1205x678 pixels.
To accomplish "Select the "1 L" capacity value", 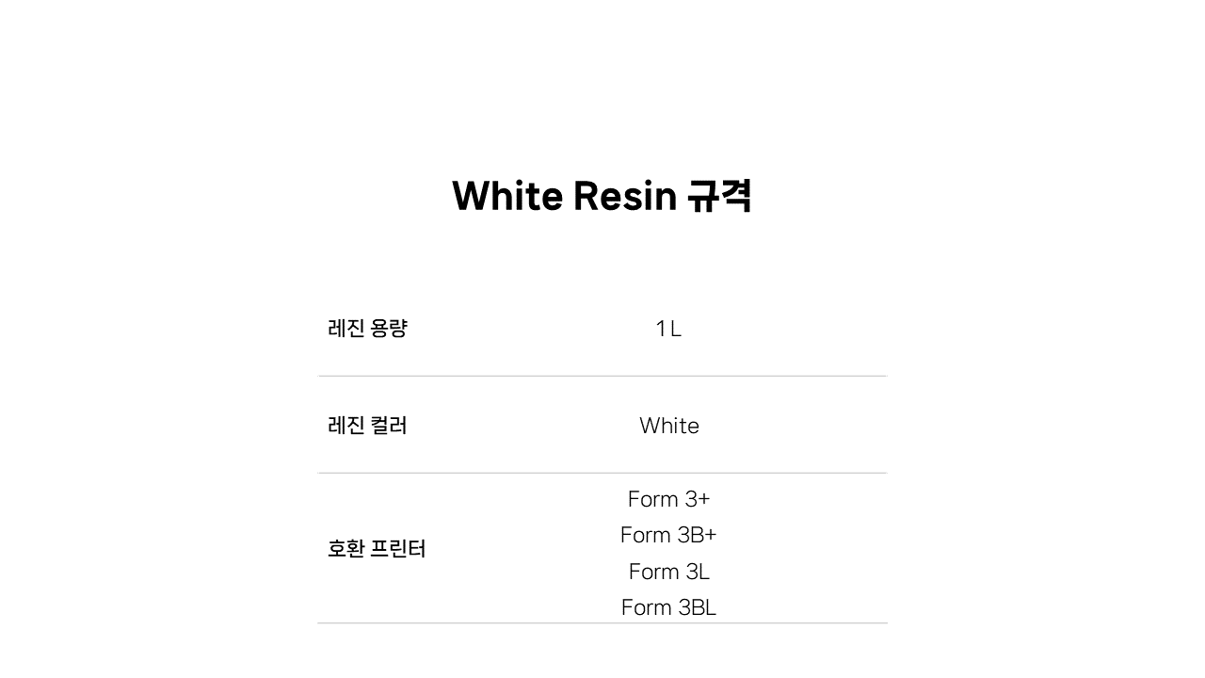I will click(x=668, y=329).
